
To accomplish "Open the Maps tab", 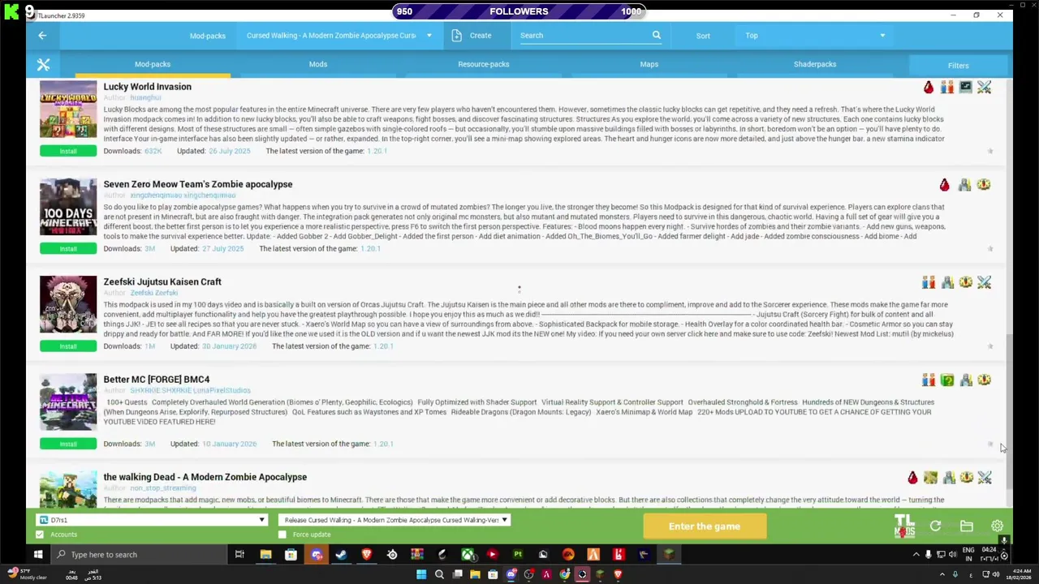I will coord(649,64).
